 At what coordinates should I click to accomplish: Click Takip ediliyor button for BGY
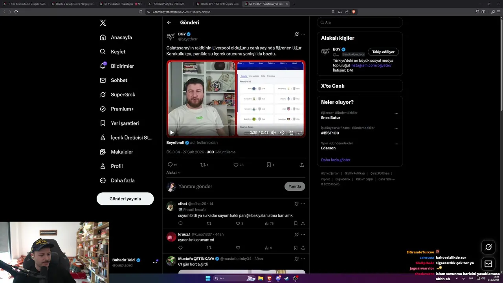[x=383, y=52]
